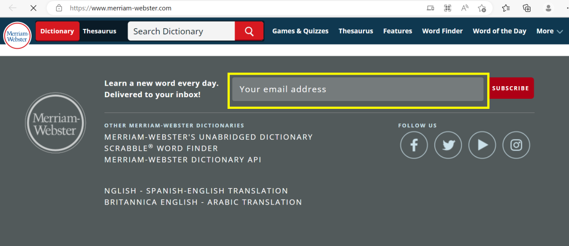Open the Twitter follow icon

448,145
